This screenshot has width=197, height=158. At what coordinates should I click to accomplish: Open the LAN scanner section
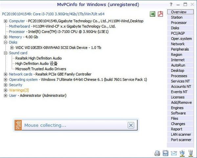point(180,134)
